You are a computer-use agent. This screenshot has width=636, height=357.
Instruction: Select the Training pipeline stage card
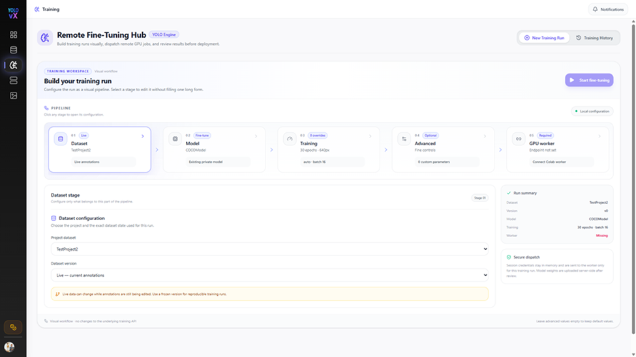click(329, 150)
